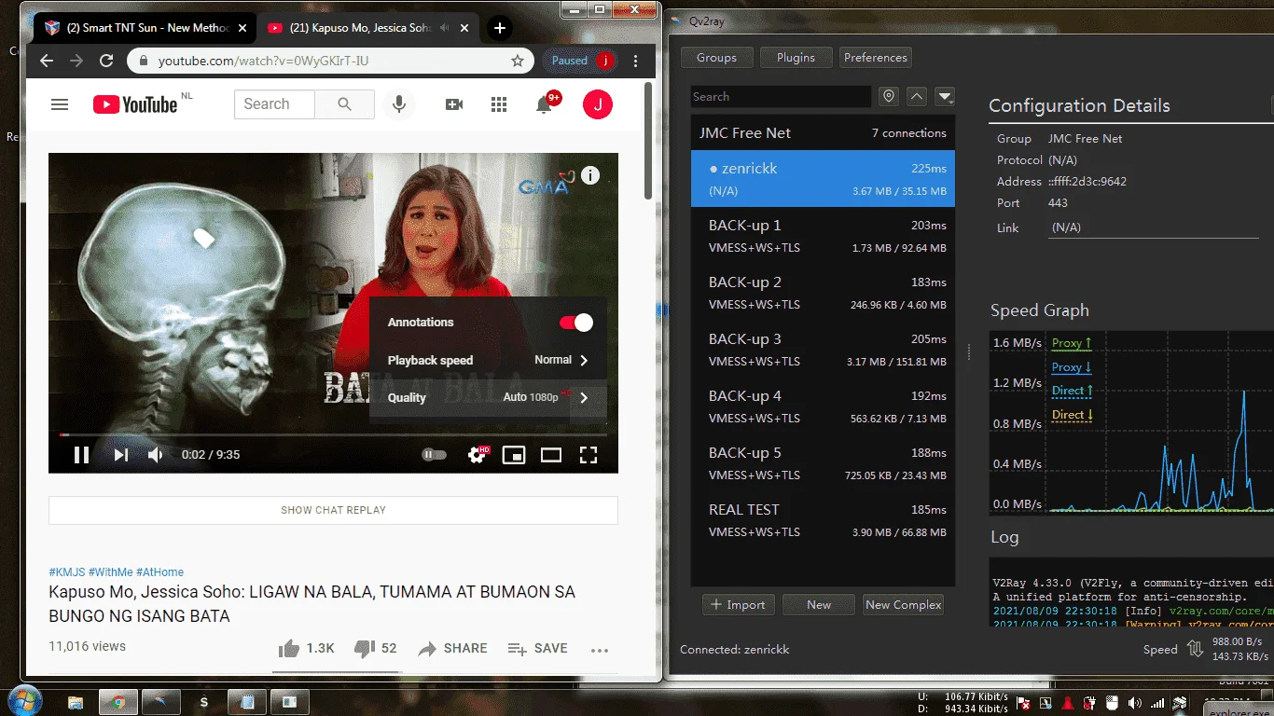Reload the Chrome page
This screenshot has width=1274, height=716.
point(106,61)
